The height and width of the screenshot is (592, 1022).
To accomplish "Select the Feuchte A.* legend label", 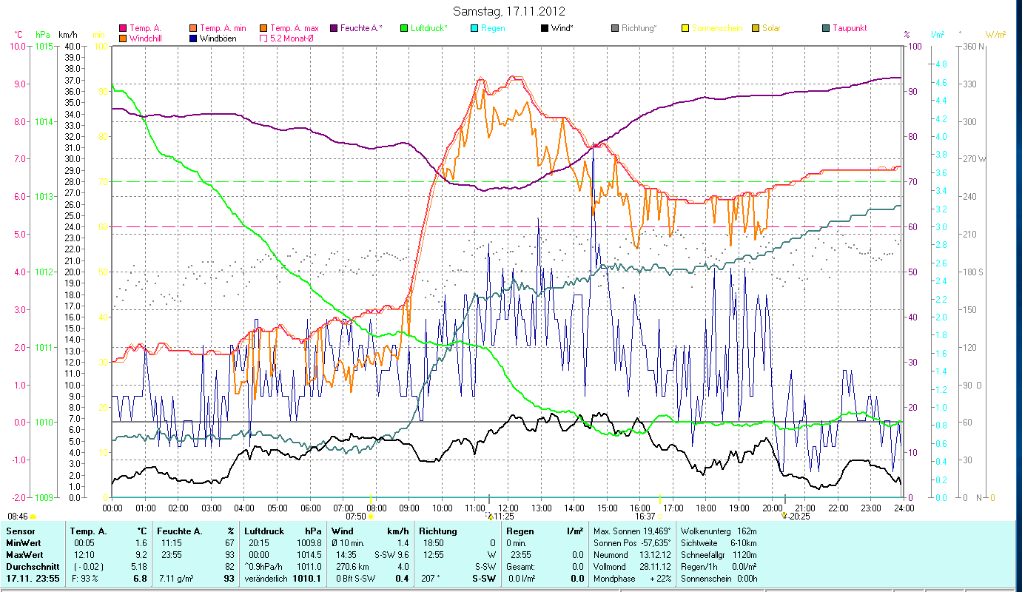I will [x=361, y=28].
